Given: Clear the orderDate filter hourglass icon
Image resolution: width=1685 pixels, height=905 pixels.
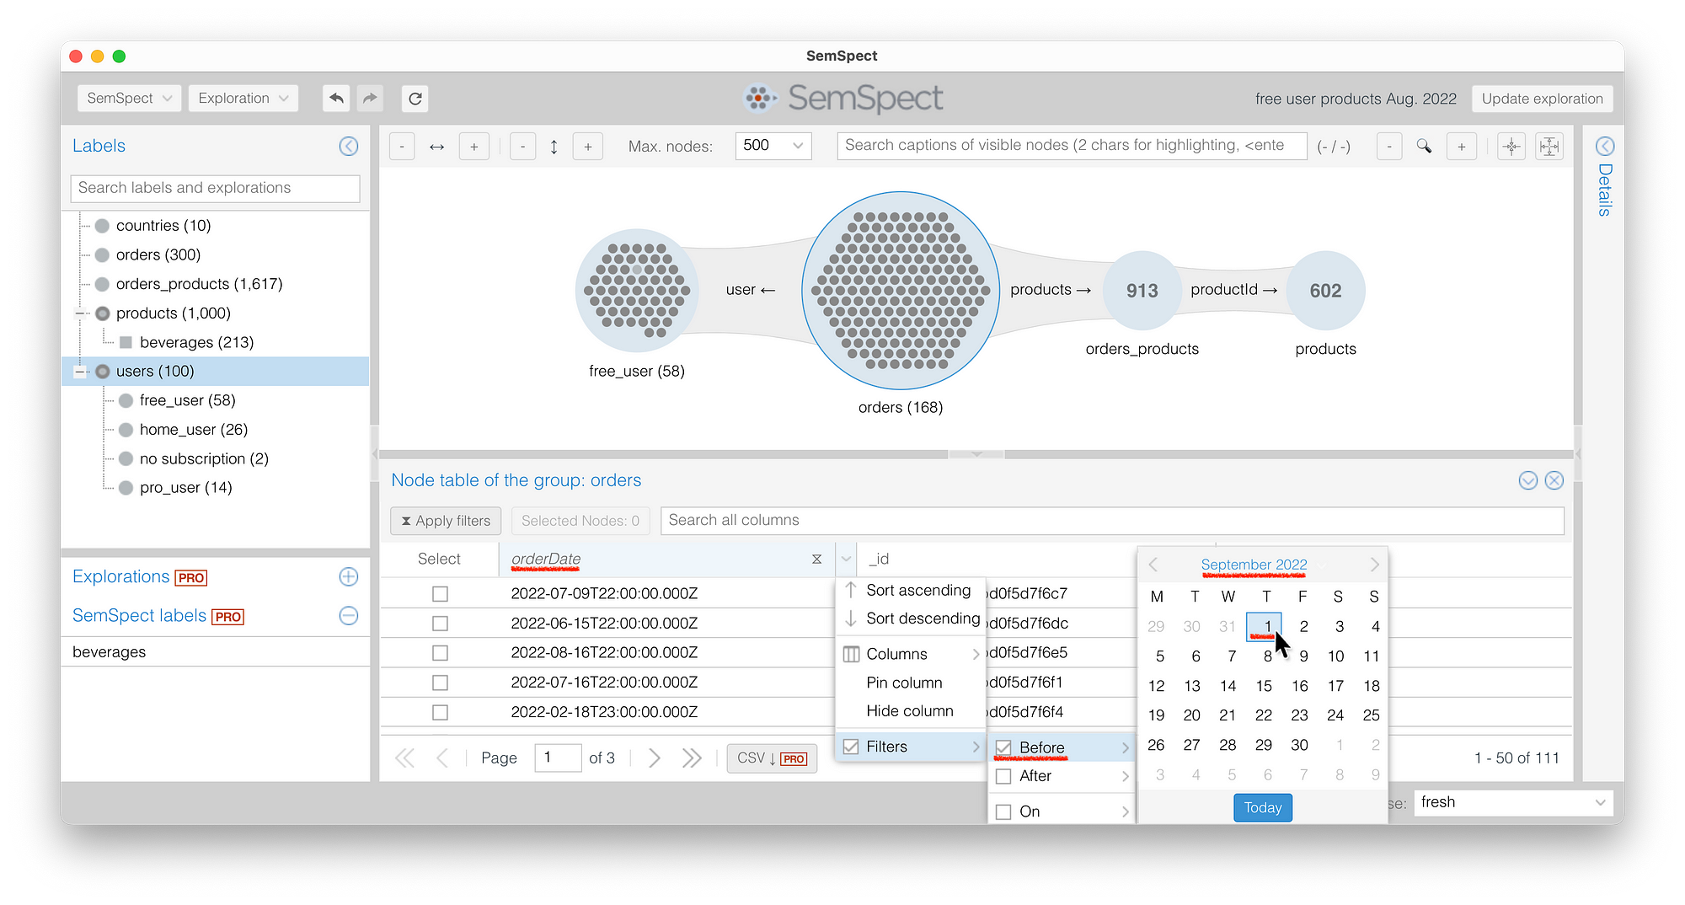Looking at the screenshot, I should pos(816,559).
